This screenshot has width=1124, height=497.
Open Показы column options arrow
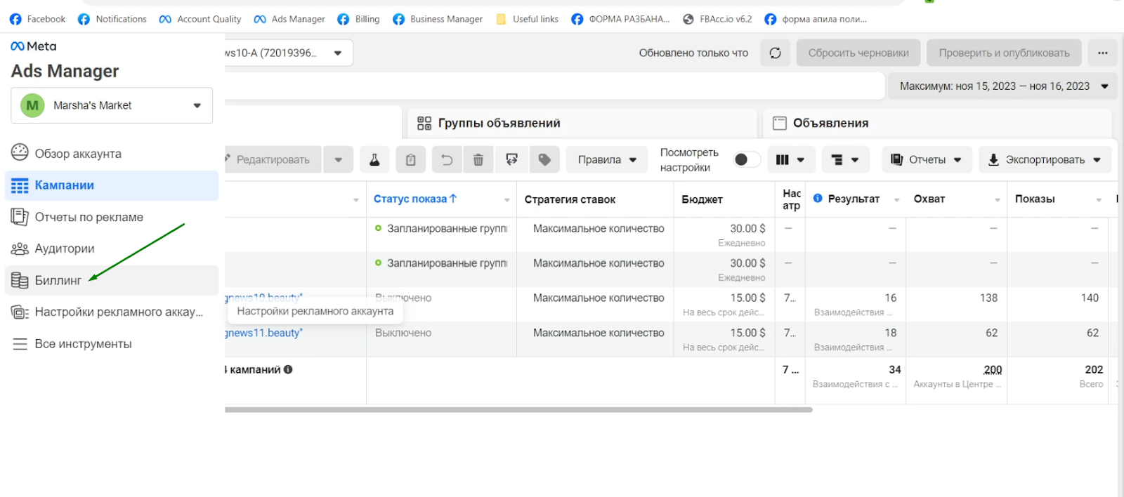point(1099,200)
